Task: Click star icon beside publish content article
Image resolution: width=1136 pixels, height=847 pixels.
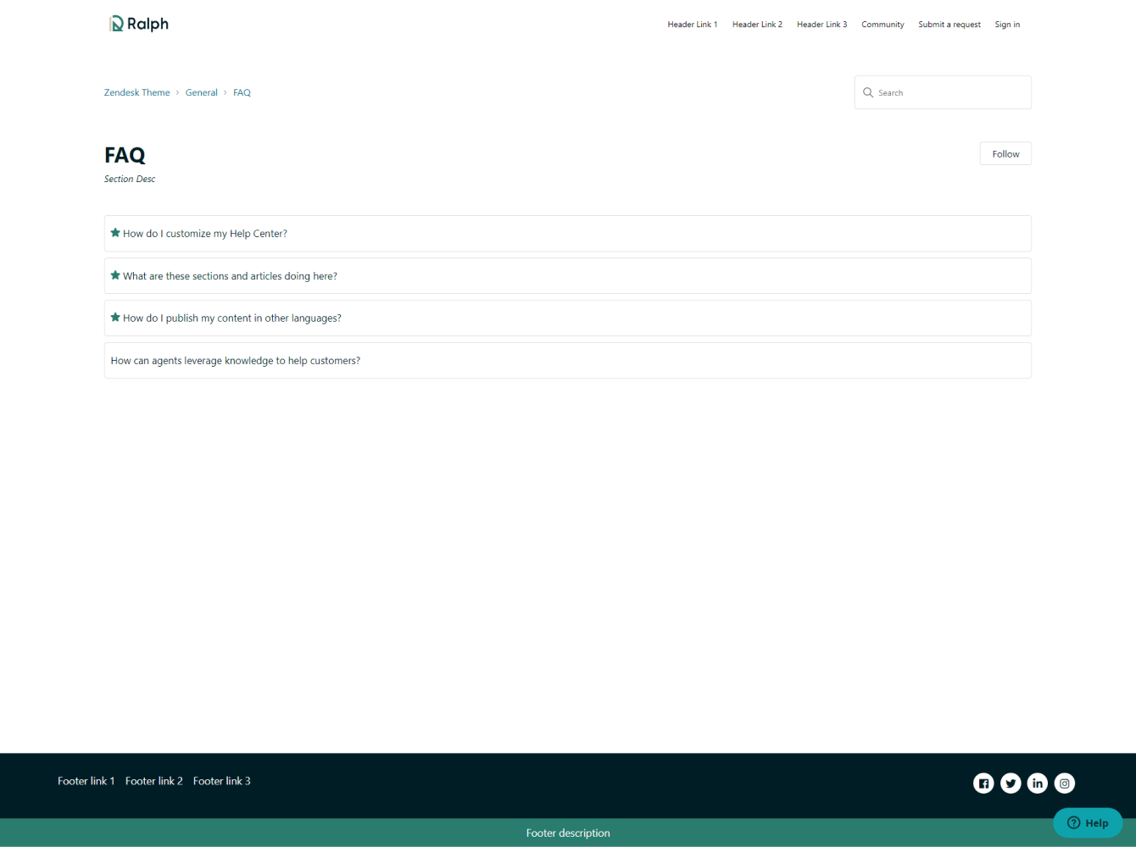Action: coord(115,318)
